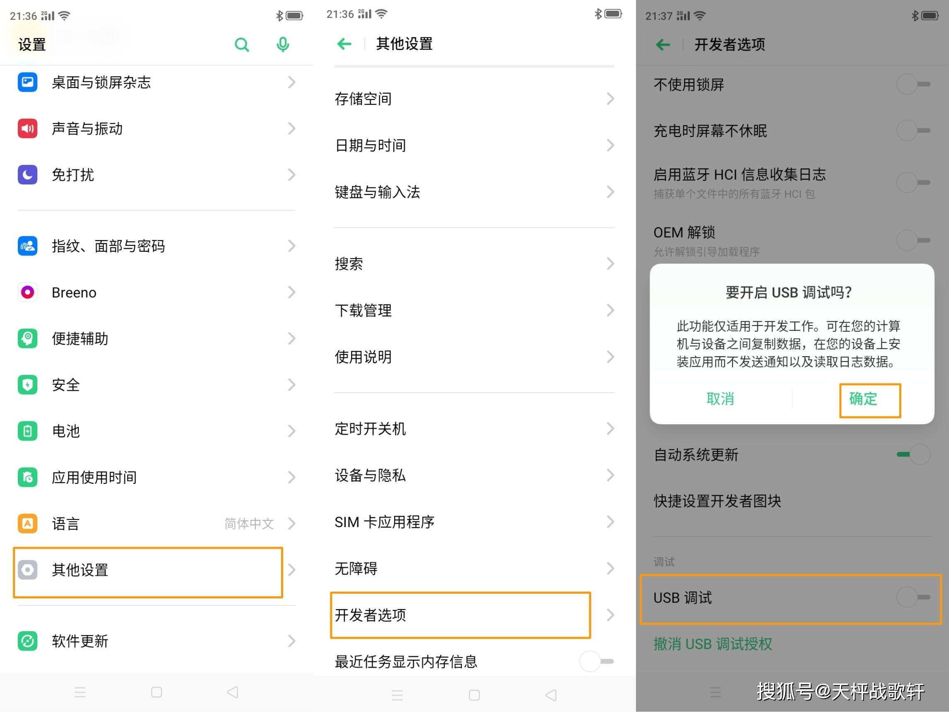
Task: Go back from 其他设置 screen
Action: 345,44
